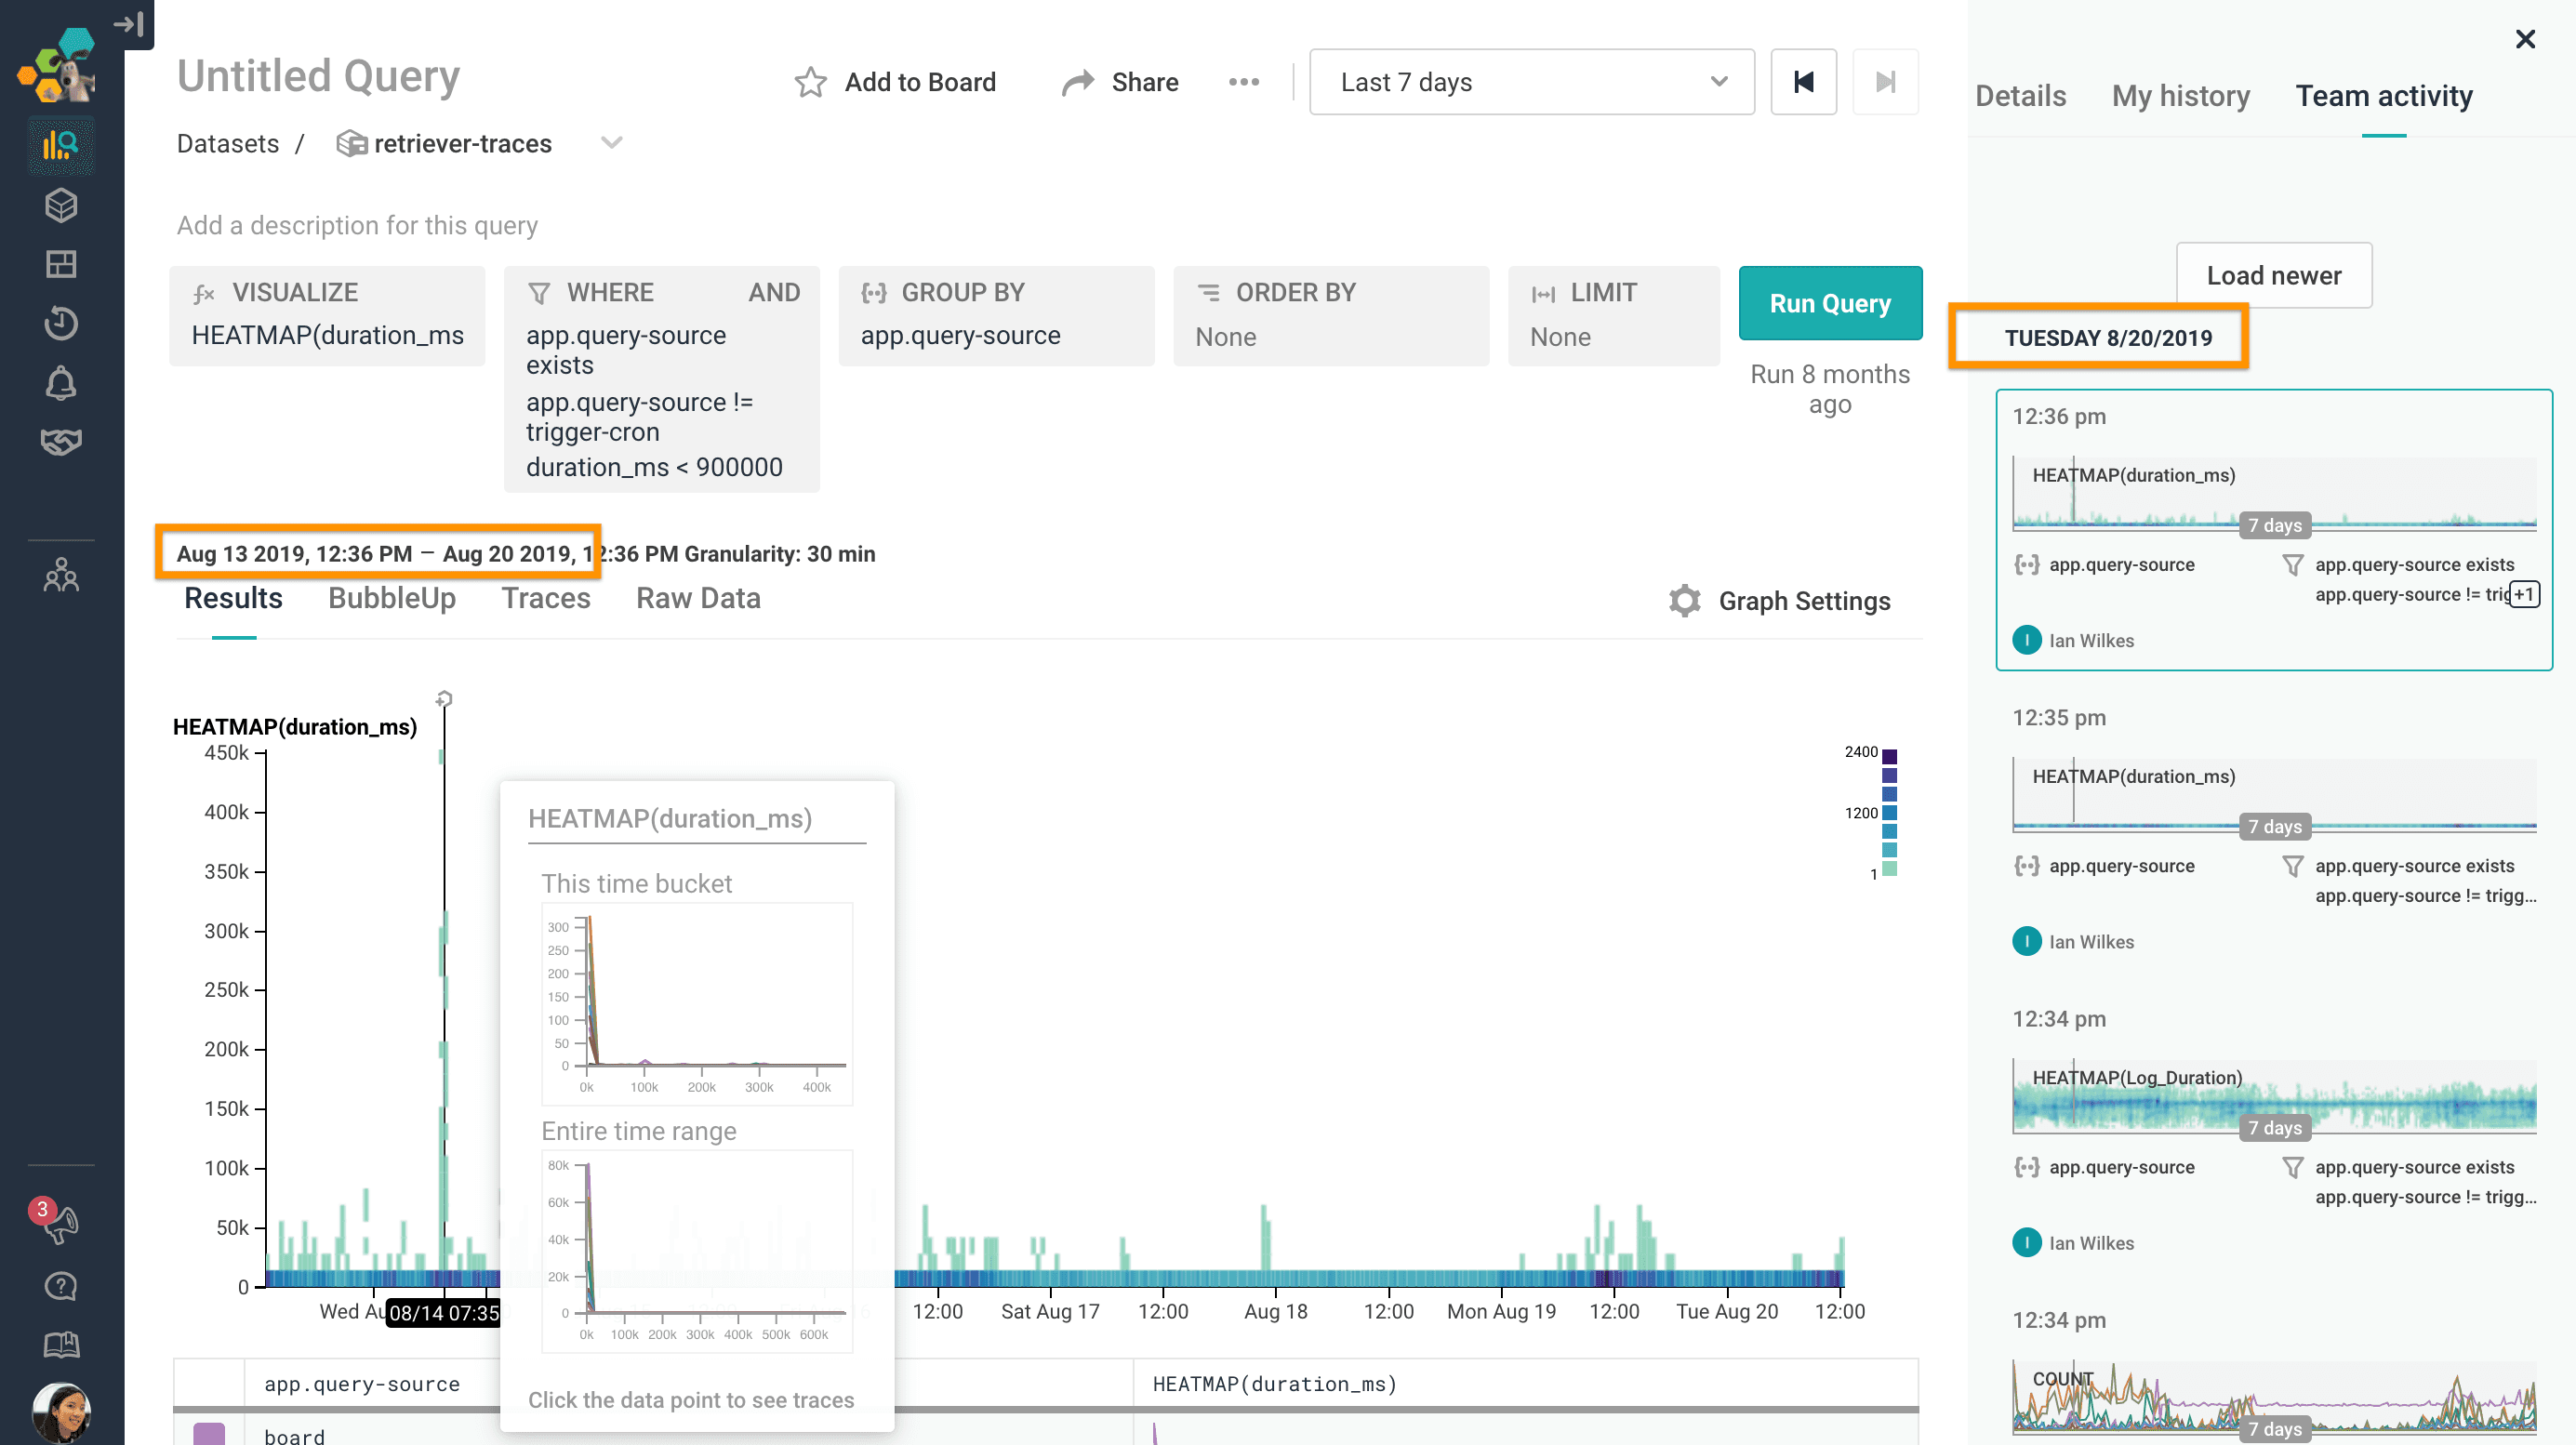Screen dimensions: 2576x1445
Task: Open the handshake icon in sidebar
Action: (x=61, y=441)
